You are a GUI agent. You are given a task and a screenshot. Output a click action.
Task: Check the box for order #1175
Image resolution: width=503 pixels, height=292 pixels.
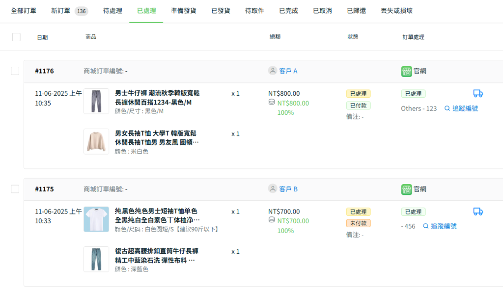point(15,189)
